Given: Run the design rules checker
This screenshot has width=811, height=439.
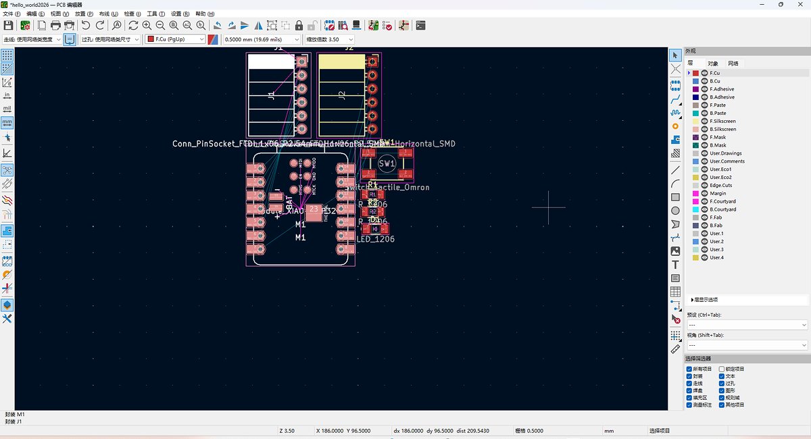Looking at the screenshot, I should tap(387, 25).
